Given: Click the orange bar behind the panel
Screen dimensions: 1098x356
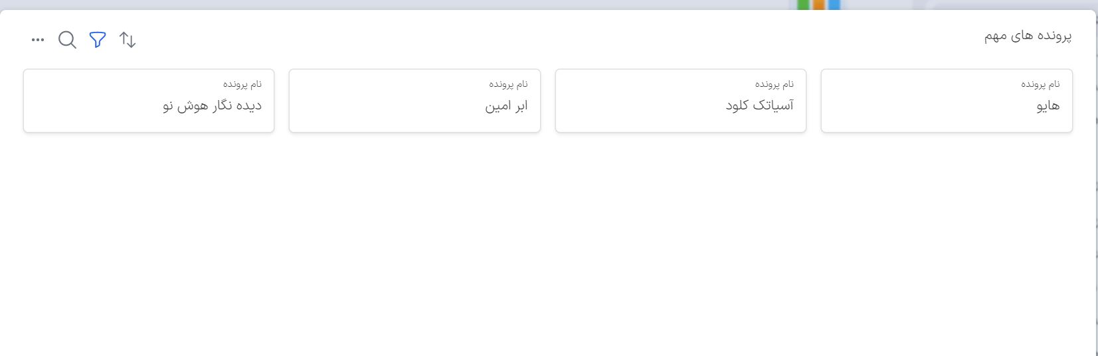Looking at the screenshot, I should (x=818, y=5).
